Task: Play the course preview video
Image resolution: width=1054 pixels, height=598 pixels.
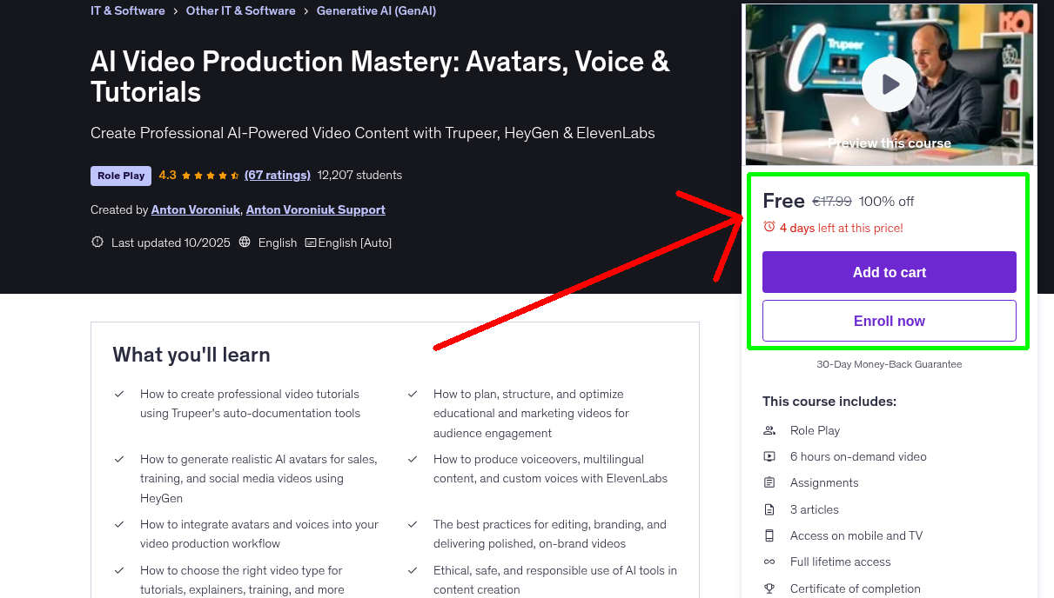Action: point(889,84)
